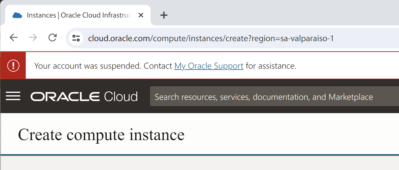Click the browser forward arrow

33,38
